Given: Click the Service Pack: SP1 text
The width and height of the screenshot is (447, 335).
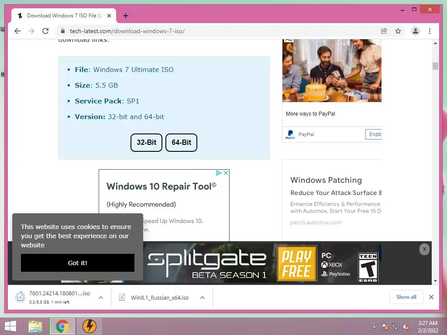Looking at the screenshot, I should click(107, 101).
